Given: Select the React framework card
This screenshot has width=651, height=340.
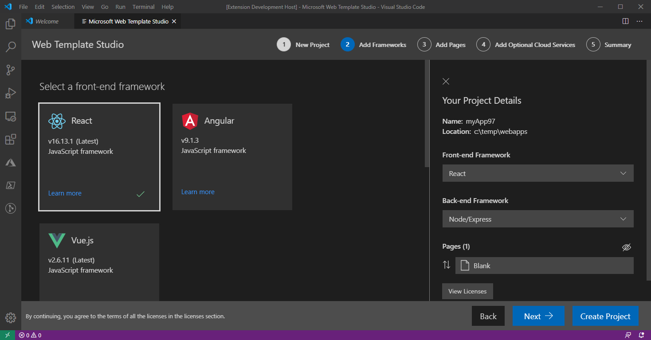Looking at the screenshot, I should (99, 157).
